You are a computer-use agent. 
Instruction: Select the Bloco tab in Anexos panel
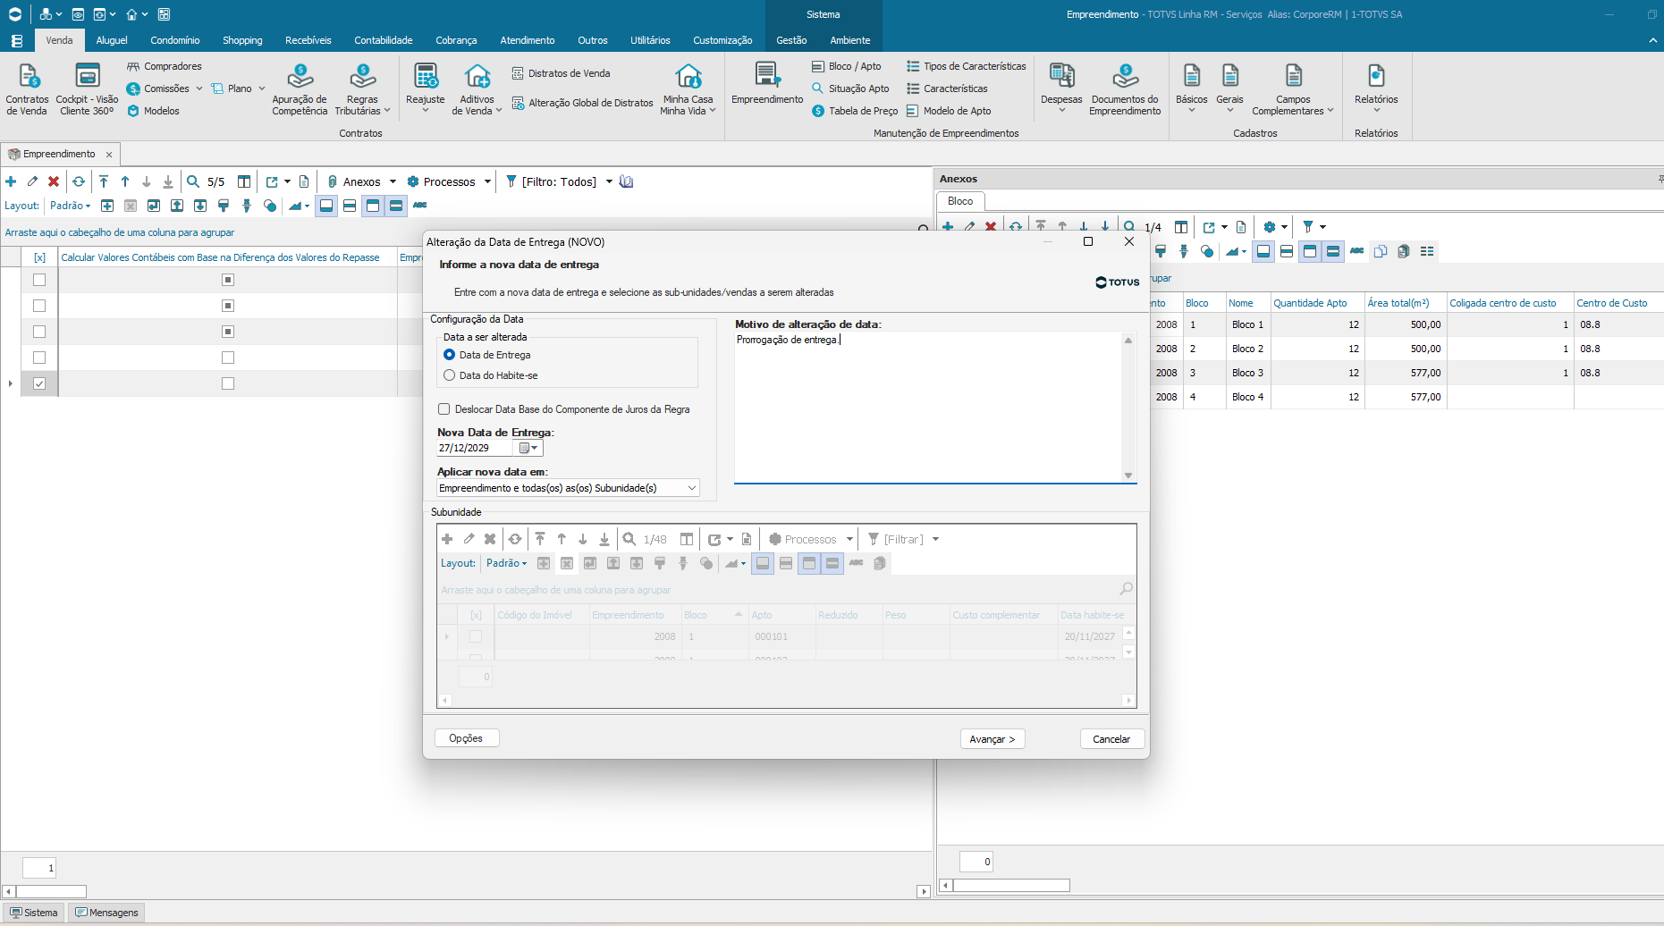click(960, 201)
